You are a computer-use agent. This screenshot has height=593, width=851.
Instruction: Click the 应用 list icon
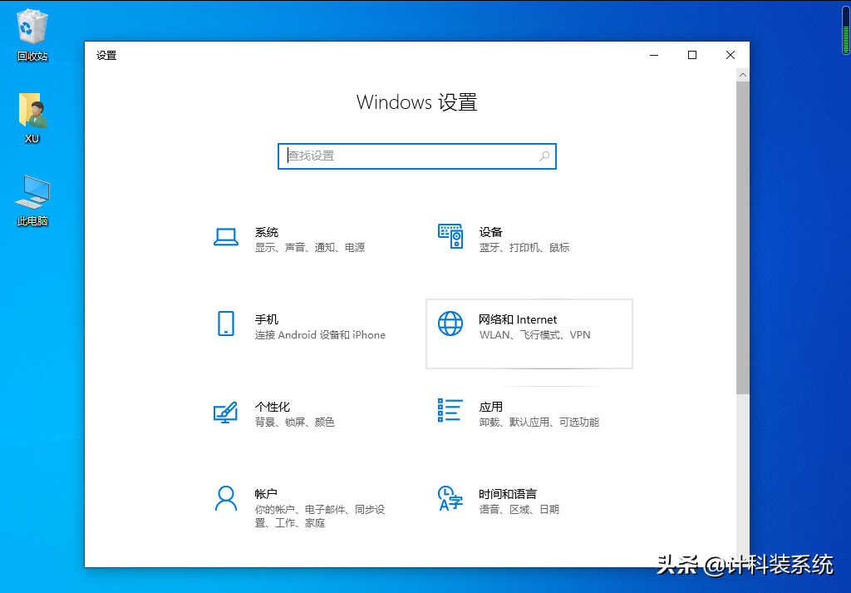pos(450,410)
